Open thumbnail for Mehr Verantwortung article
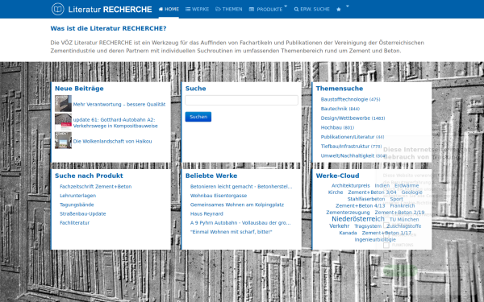Screen dimensions: 484x302 point(63,103)
